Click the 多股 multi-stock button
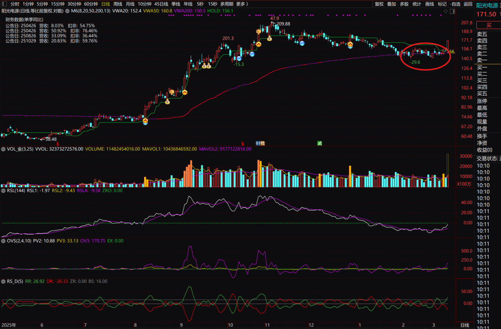 [x=404, y=4]
